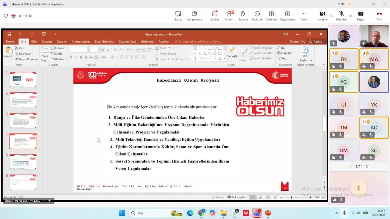Viewport: 390px width, 219px height.
Task: Open the Yerleştir arrange menu
Action: (232, 54)
